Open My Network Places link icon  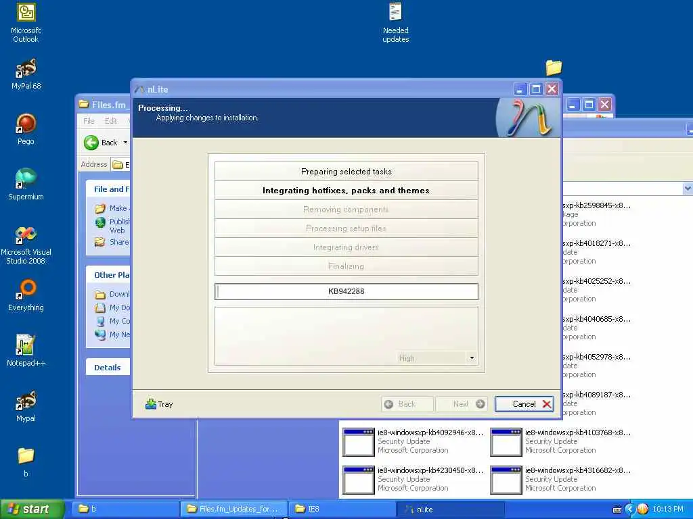pyautogui.click(x=100, y=335)
